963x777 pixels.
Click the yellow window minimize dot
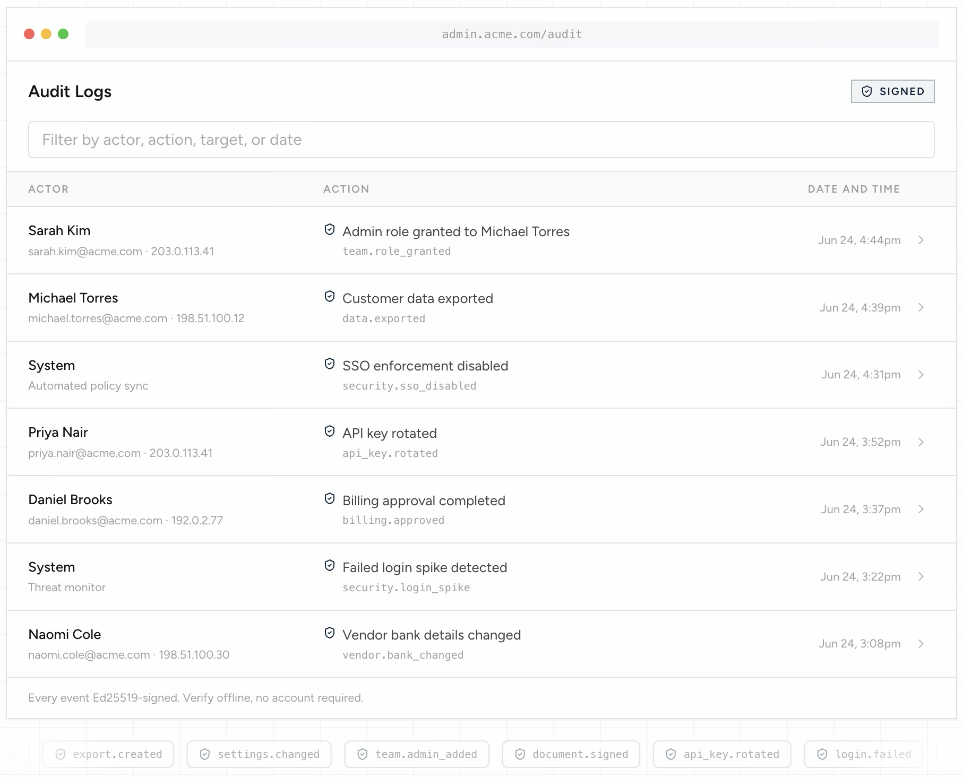(x=46, y=34)
